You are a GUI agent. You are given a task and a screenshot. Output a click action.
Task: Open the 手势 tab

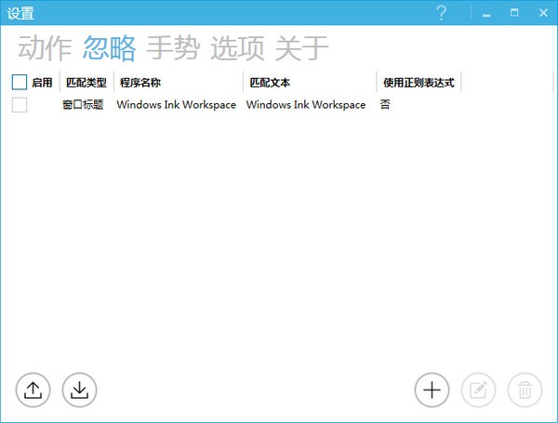[x=173, y=48]
